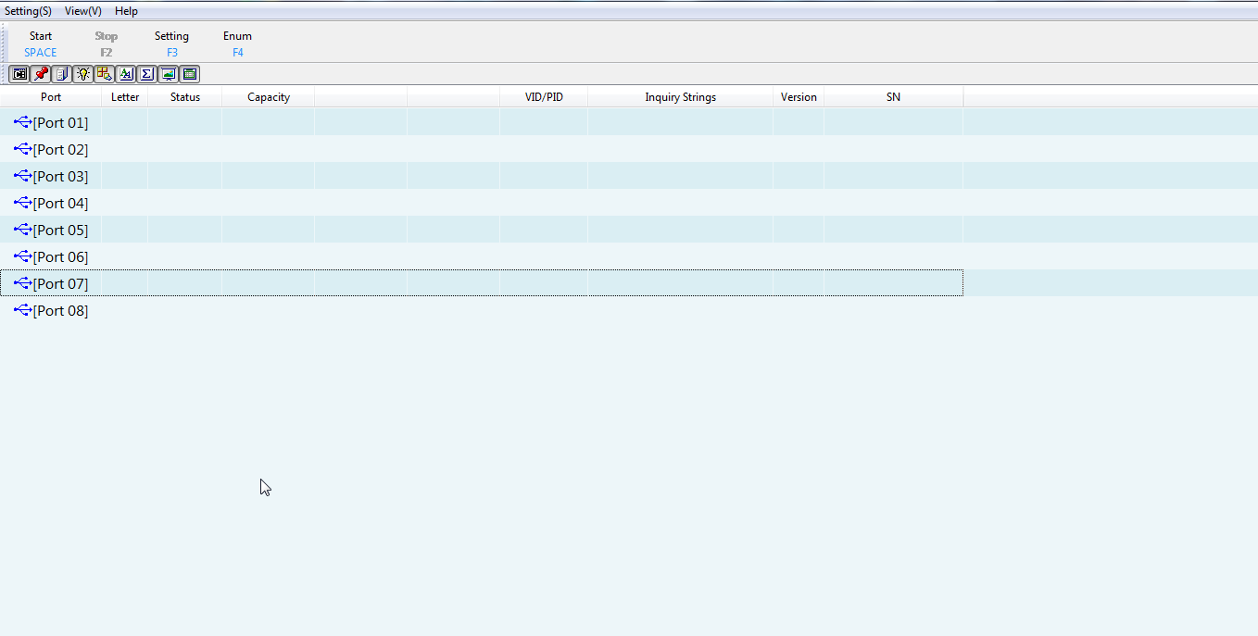Click USB icon of Port 06
The image size is (1258, 636).
click(23, 256)
